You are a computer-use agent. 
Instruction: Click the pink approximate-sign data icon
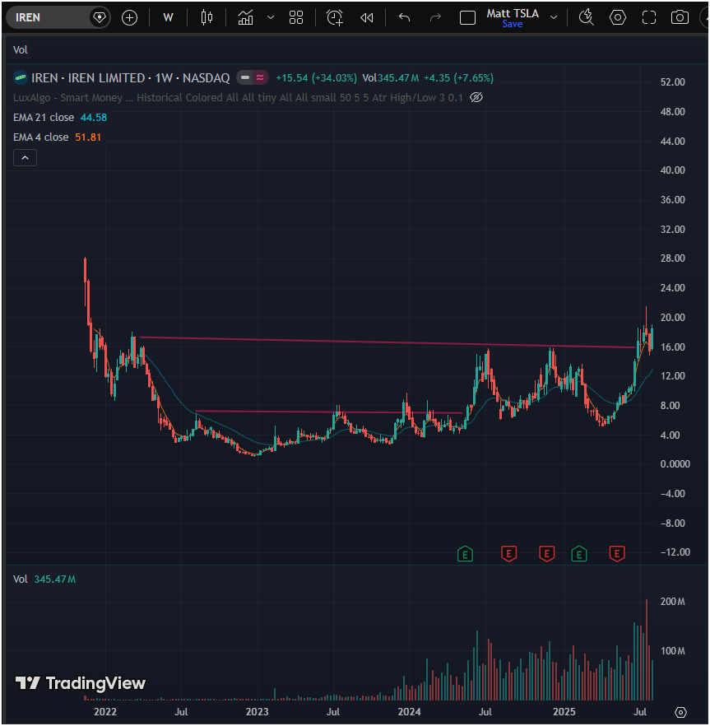[260, 77]
